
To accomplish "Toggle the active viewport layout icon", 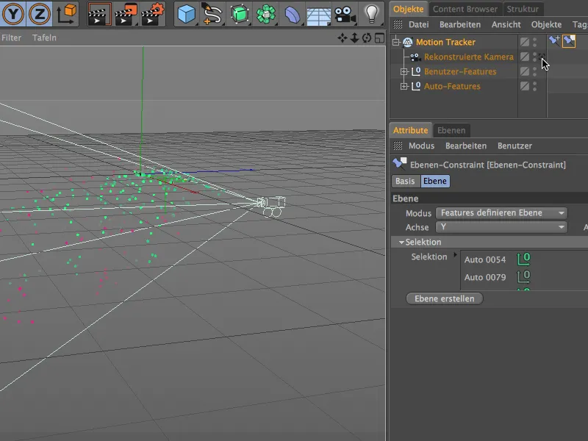I will pos(379,38).
